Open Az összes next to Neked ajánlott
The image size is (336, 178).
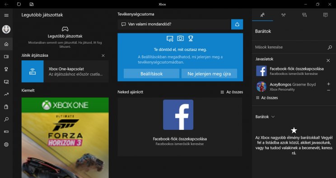(x=232, y=92)
